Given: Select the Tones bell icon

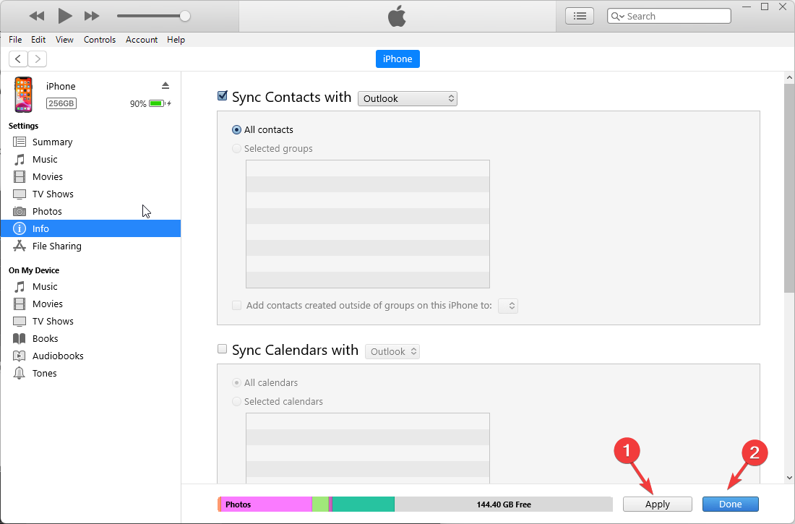Looking at the screenshot, I should [x=20, y=374].
